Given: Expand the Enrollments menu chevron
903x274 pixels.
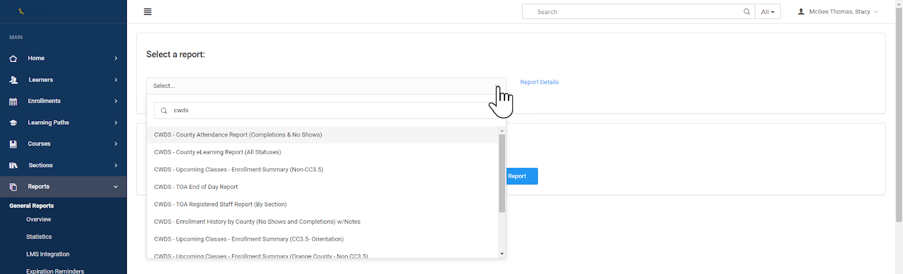Looking at the screenshot, I should 116,101.
